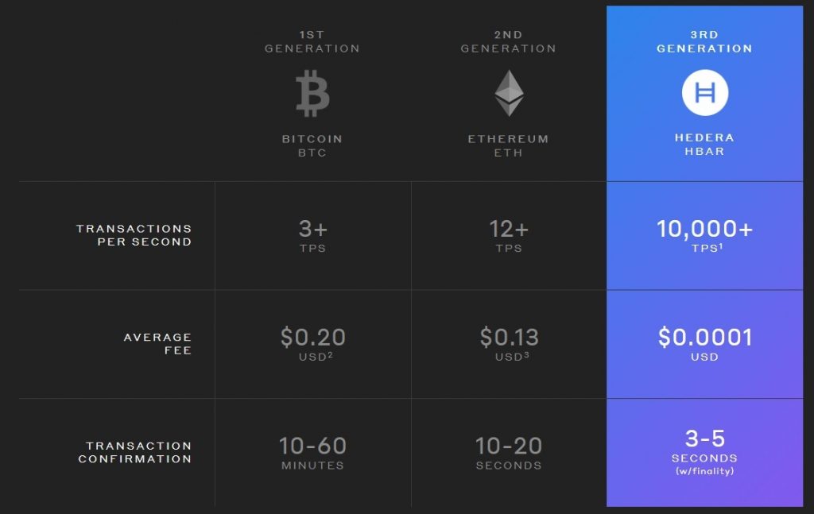Click the Ethereum diamond logo
814x514 pixels.
tap(509, 93)
